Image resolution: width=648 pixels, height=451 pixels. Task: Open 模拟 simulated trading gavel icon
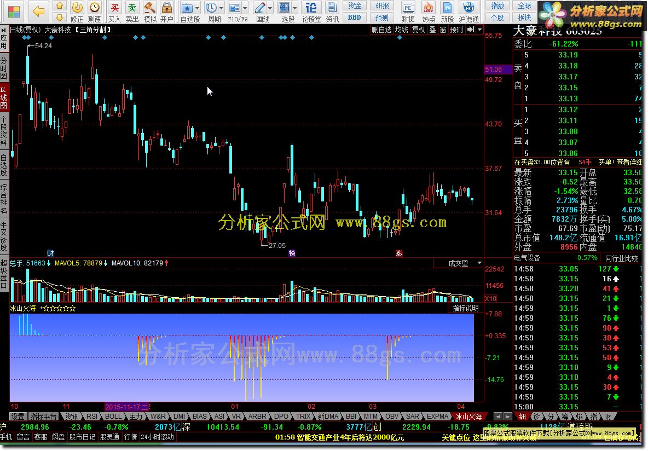pos(149,11)
